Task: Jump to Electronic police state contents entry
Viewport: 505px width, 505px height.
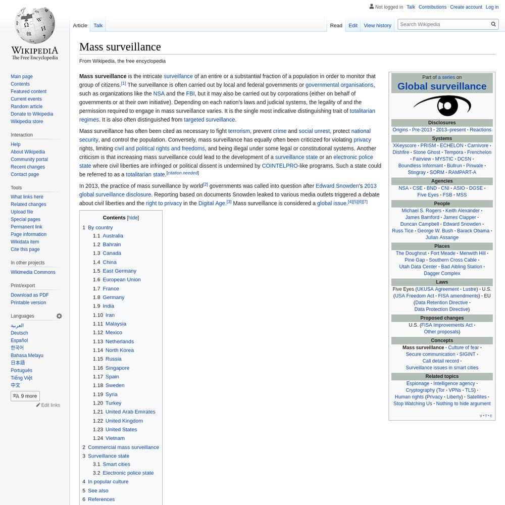Action: click(128, 473)
